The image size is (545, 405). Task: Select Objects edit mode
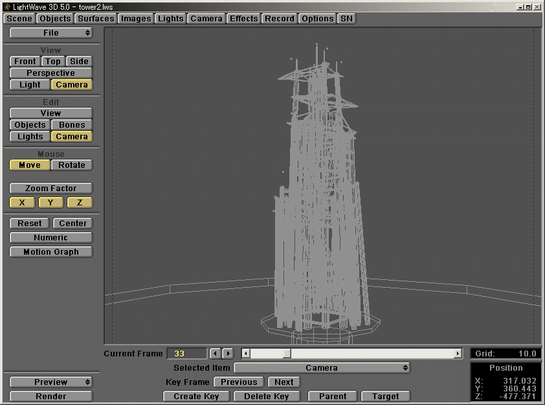tap(29, 124)
